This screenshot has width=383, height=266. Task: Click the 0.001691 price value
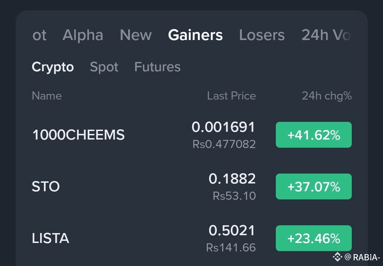click(223, 127)
